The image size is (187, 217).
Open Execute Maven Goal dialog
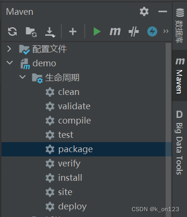115,31
